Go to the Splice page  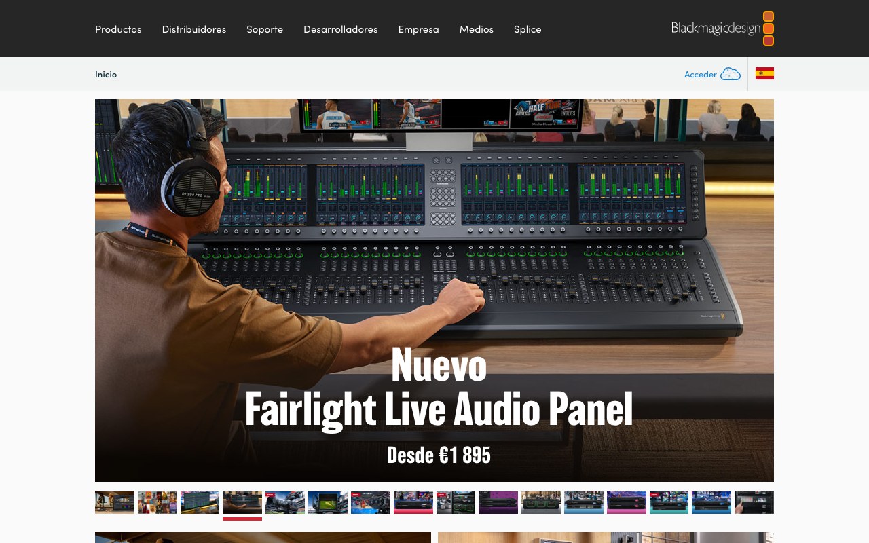point(528,29)
